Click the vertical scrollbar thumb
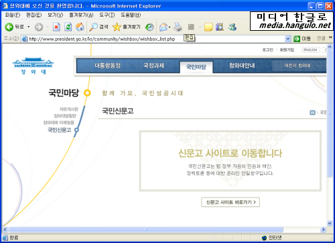335x243 pixels. point(330,113)
